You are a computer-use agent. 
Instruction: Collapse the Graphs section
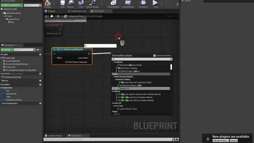click(1, 55)
